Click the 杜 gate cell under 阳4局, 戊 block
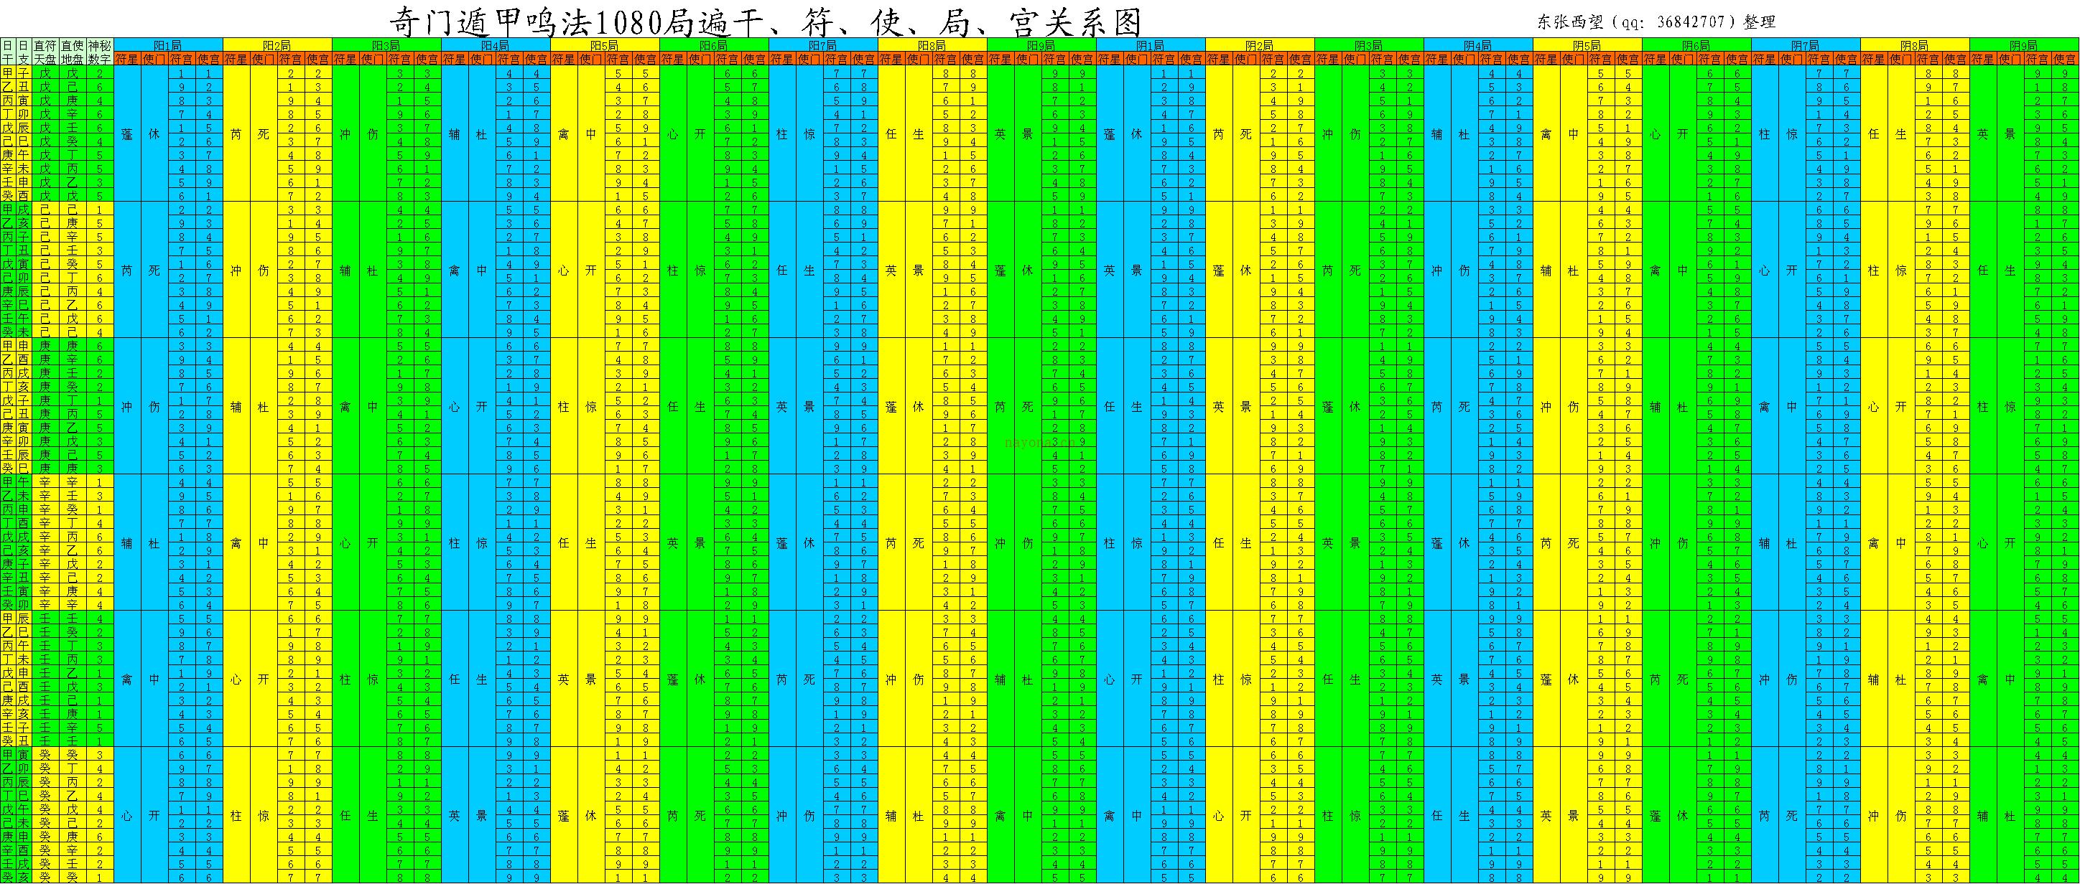The image size is (2080, 884). 481,134
